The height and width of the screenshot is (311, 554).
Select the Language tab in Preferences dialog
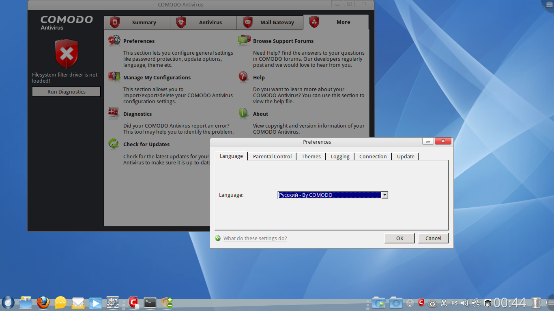(x=231, y=156)
